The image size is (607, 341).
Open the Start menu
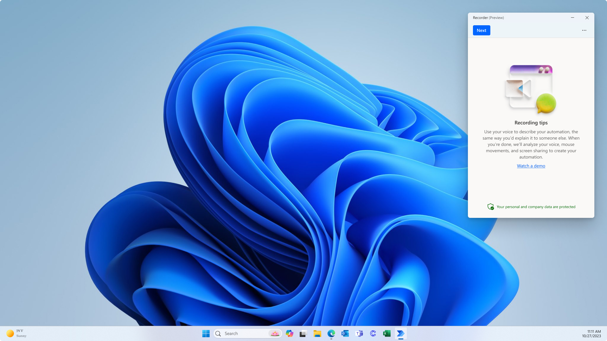pos(206,333)
